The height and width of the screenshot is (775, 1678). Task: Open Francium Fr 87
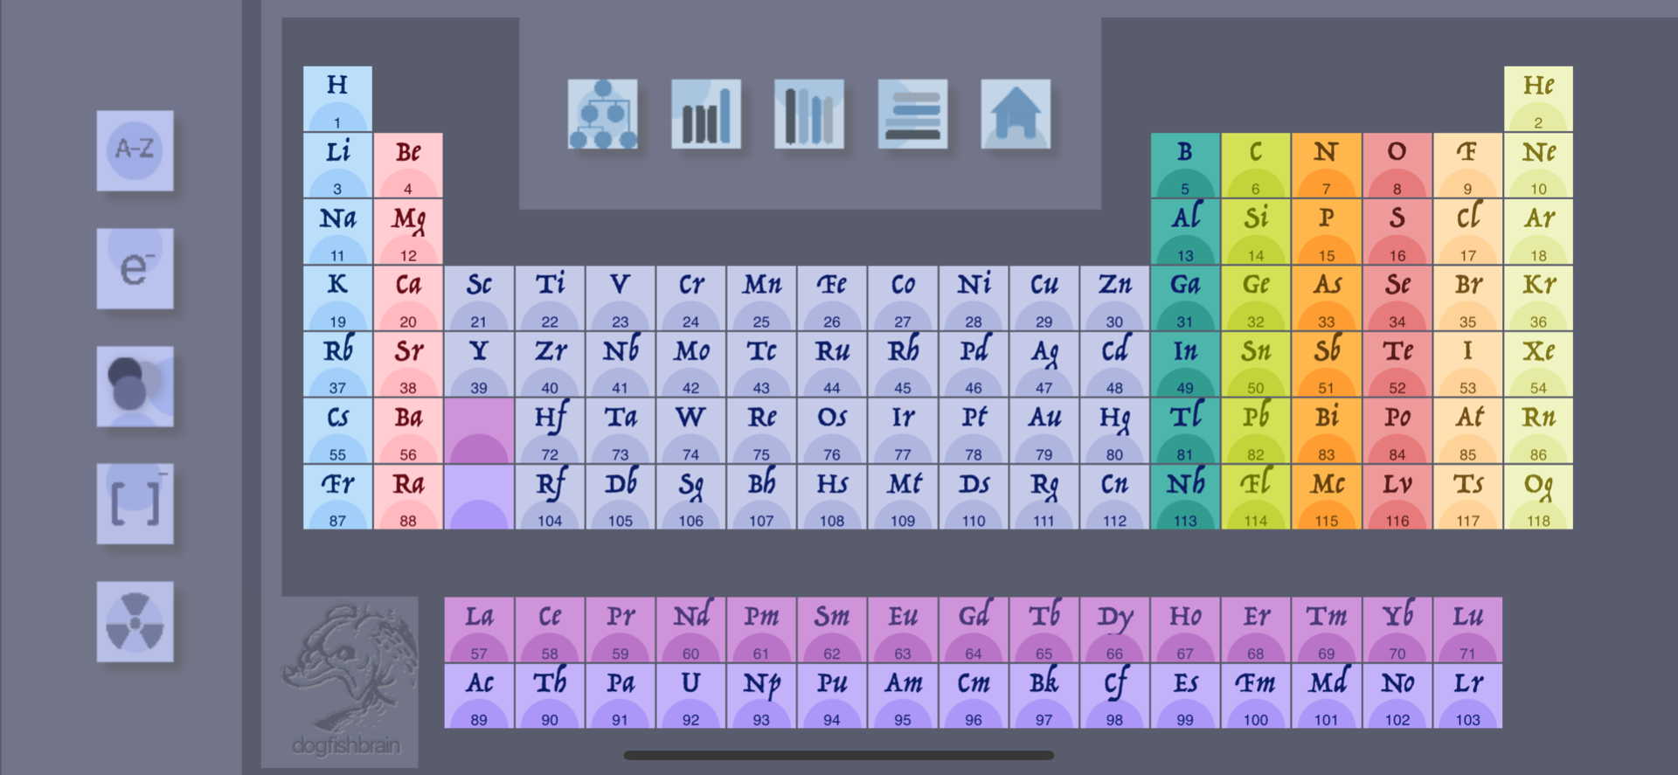click(x=337, y=497)
